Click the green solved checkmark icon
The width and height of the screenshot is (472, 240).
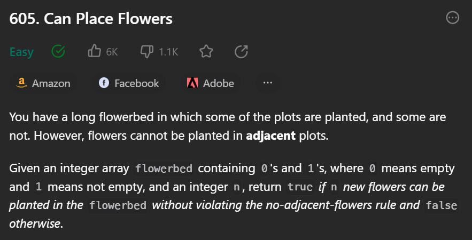58,52
